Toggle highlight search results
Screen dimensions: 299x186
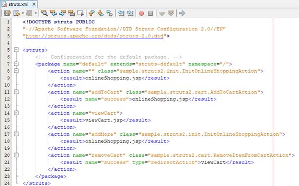point(71,13)
